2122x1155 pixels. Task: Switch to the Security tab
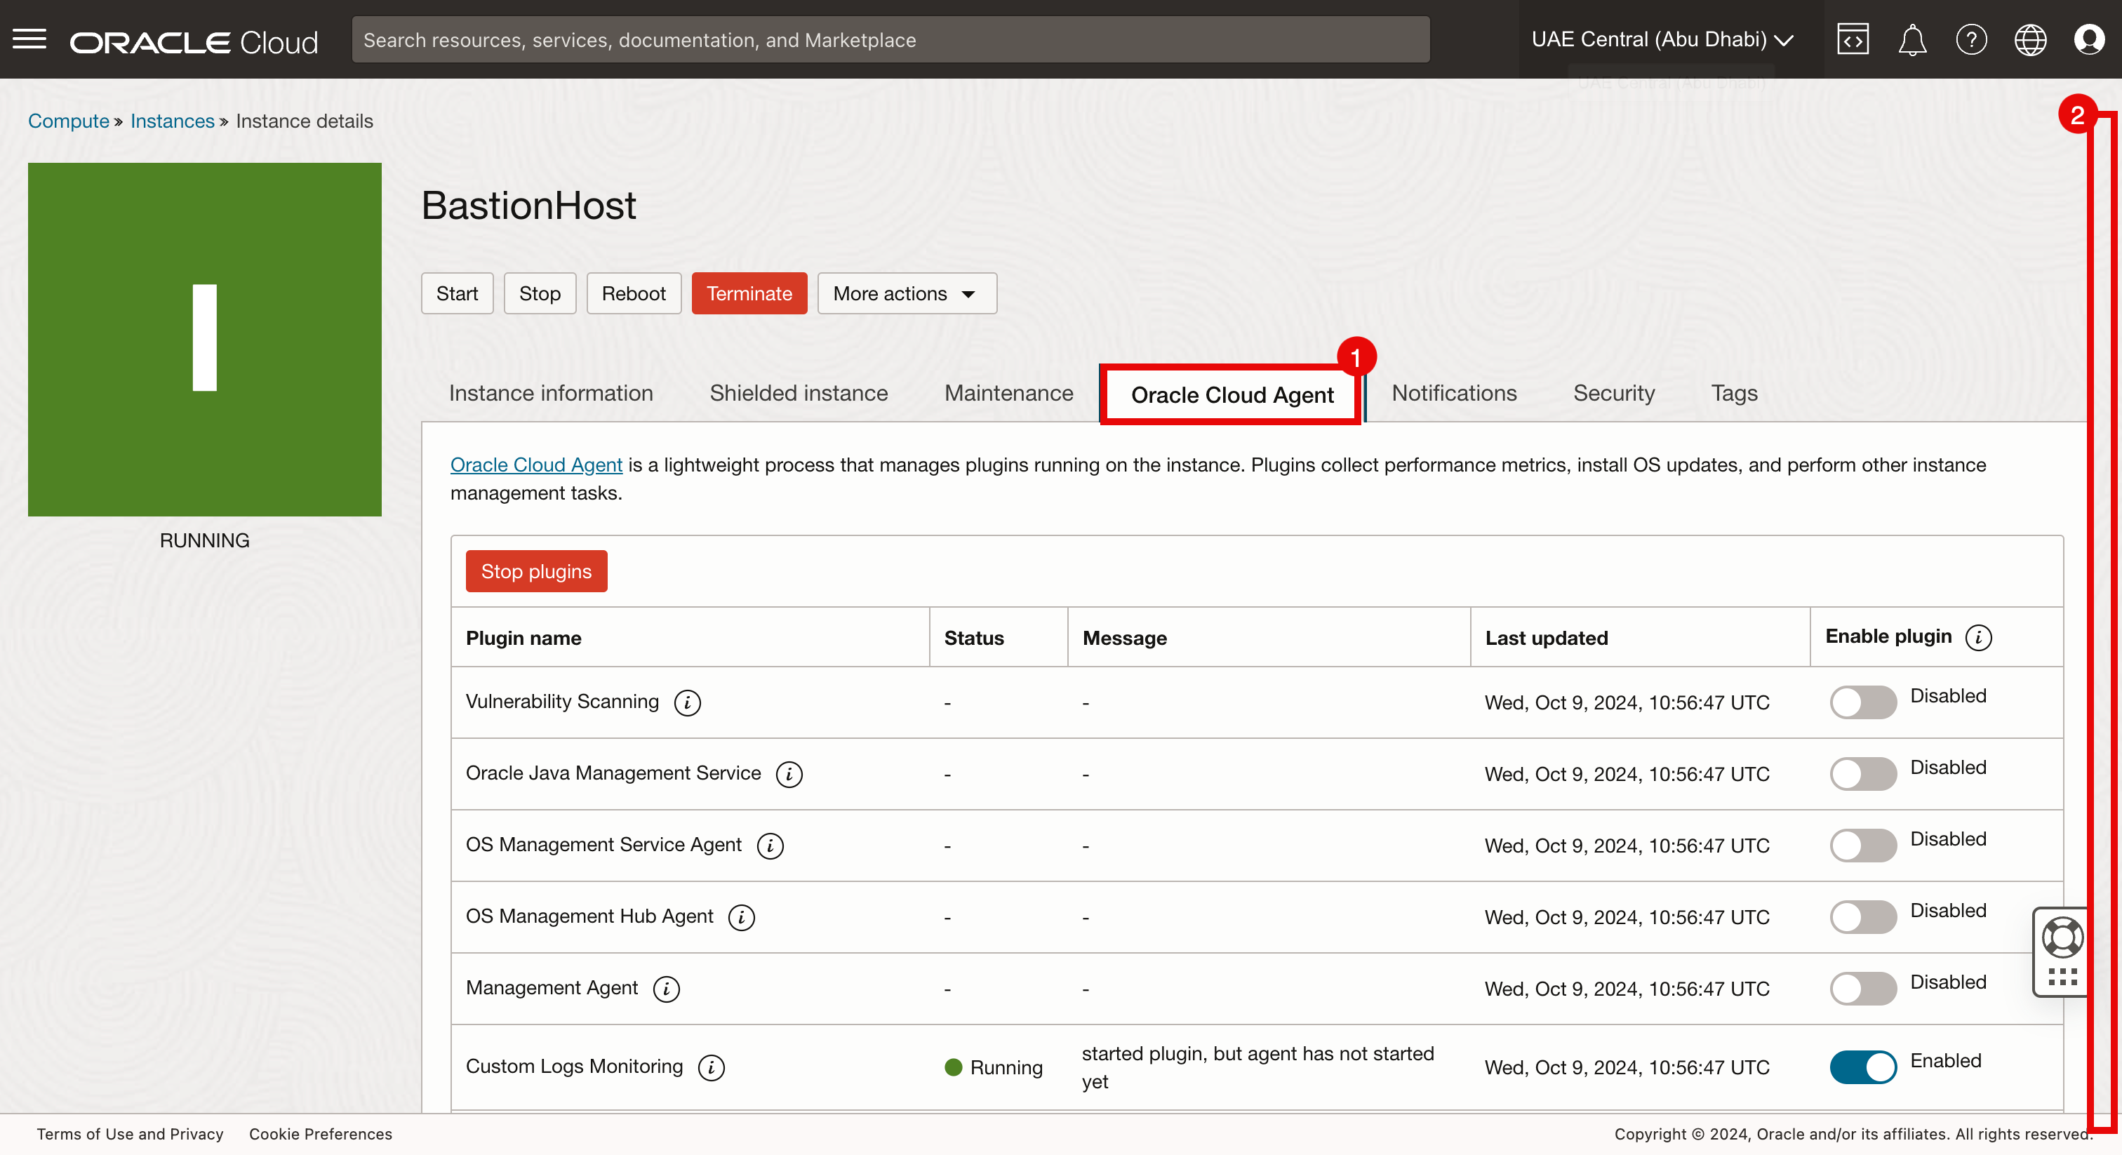[1613, 394]
